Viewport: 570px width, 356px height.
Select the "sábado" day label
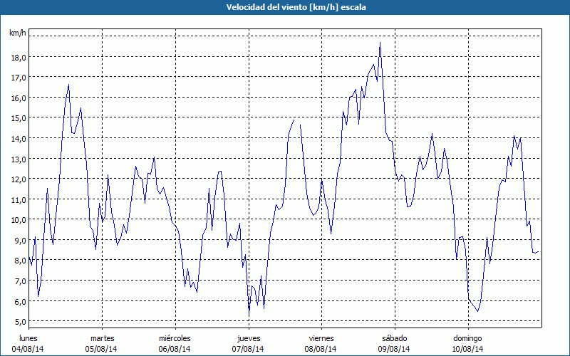394,338
